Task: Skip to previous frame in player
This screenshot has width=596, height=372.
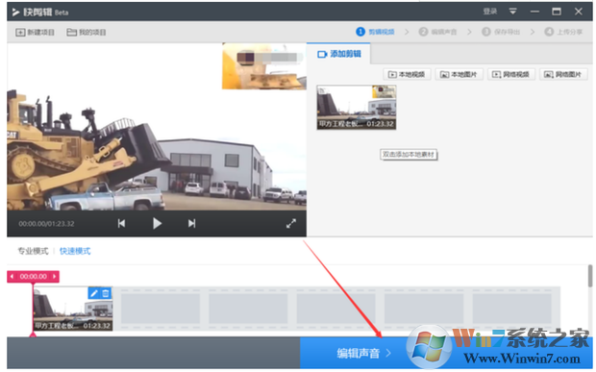Action: [121, 223]
